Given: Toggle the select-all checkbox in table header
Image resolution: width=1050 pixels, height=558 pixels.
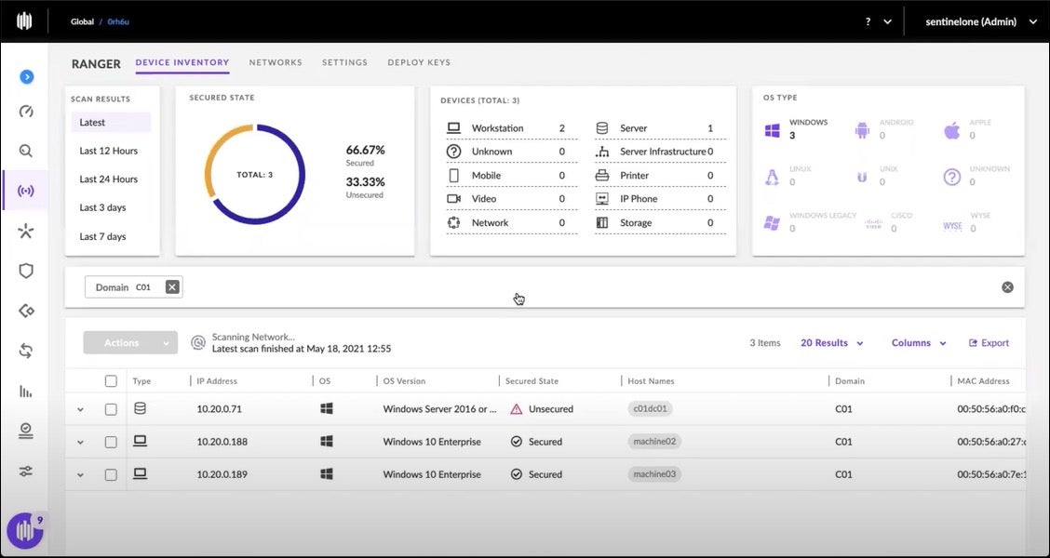Looking at the screenshot, I should pos(111,381).
